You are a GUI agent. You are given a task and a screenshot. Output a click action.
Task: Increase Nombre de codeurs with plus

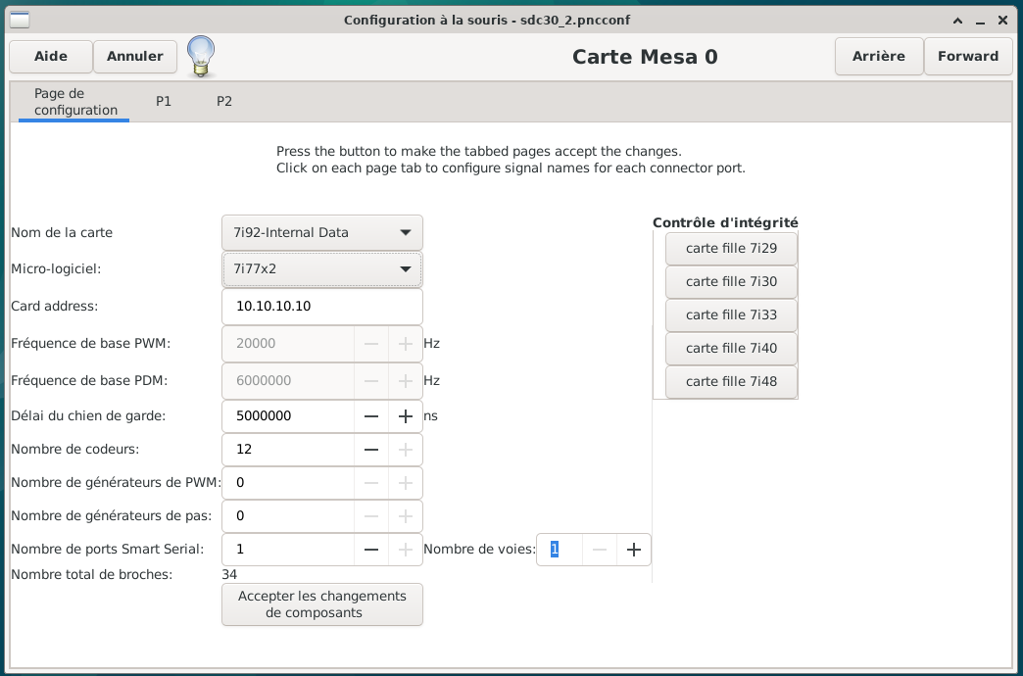coord(405,450)
